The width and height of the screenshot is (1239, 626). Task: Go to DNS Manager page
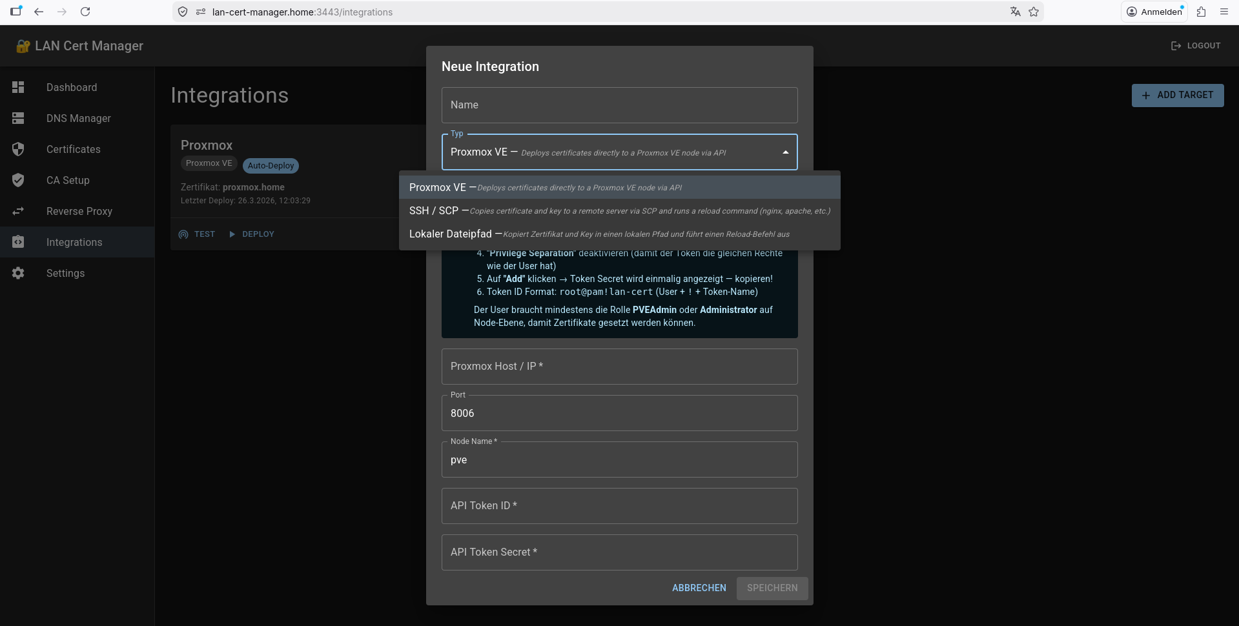pyautogui.click(x=77, y=118)
